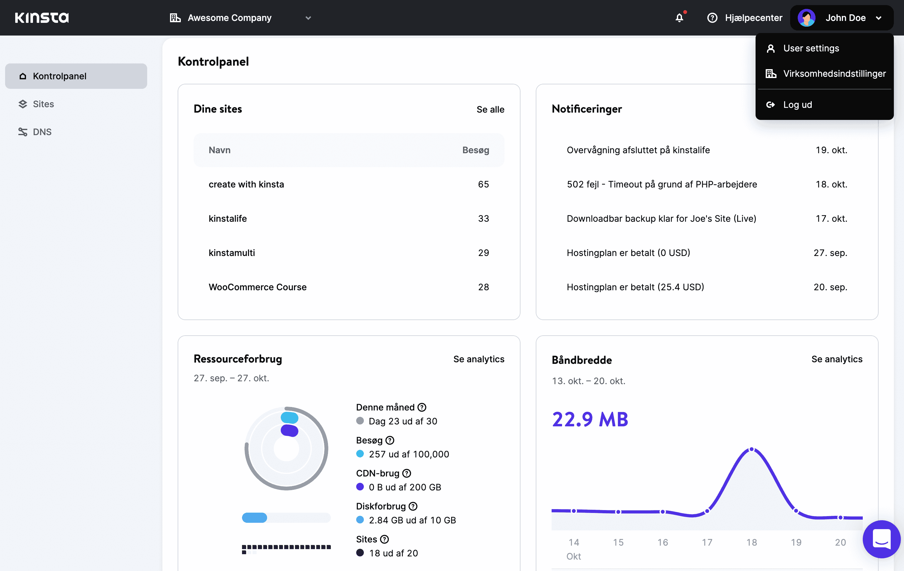
Task: Open the Sites section in the sidebar
Action: tap(43, 104)
